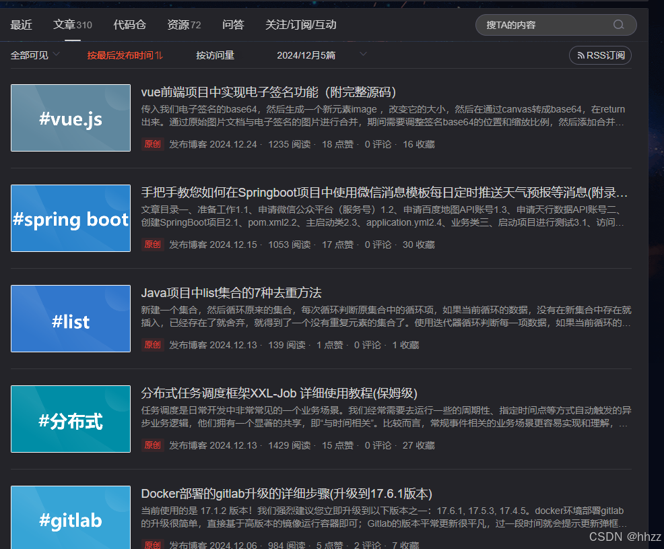The image size is (664, 549).
Task: Click 发布博客 2024.12.15 date text
Action: (213, 245)
